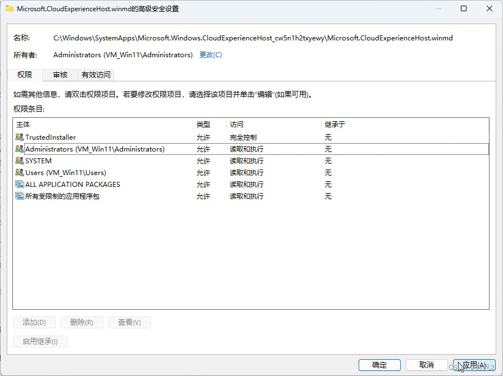
Task: Select the SYSTEM permission entry
Action: point(251,161)
